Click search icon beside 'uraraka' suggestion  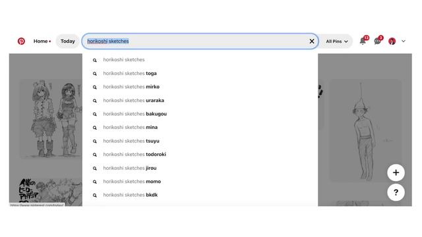coord(95,101)
